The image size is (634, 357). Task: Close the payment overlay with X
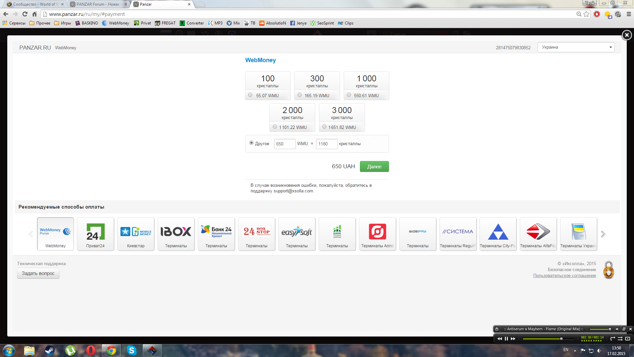[627, 35]
